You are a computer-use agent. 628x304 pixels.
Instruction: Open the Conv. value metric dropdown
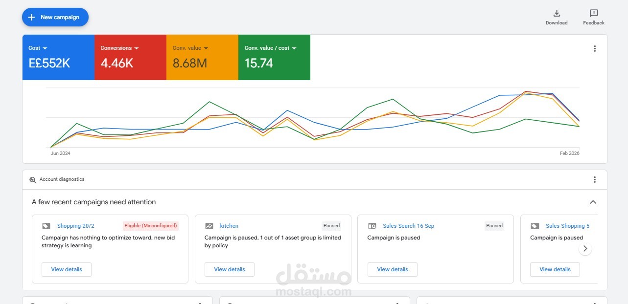190,48
